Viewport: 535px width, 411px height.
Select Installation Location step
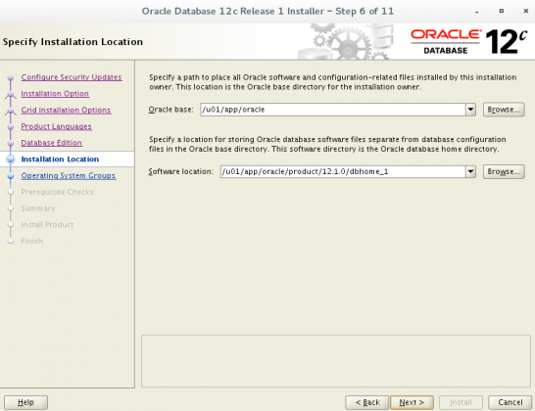tap(60, 160)
